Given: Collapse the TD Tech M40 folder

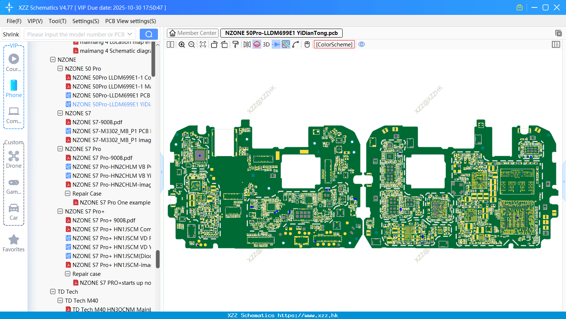Looking at the screenshot, I should (60, 300).
